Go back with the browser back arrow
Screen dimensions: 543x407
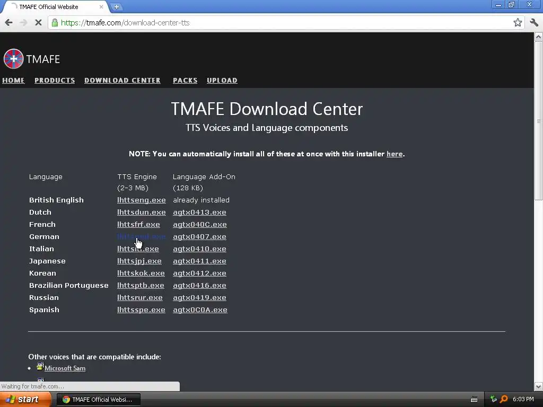[8, 23]
